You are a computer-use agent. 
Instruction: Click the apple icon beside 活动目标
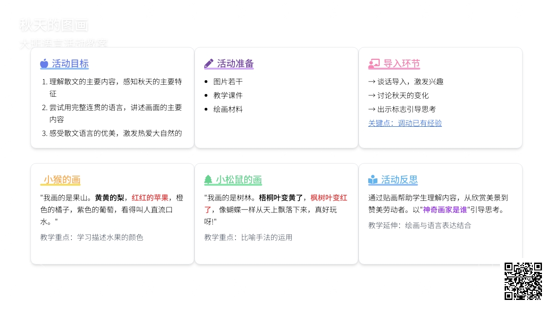click(x=44, y=64)
